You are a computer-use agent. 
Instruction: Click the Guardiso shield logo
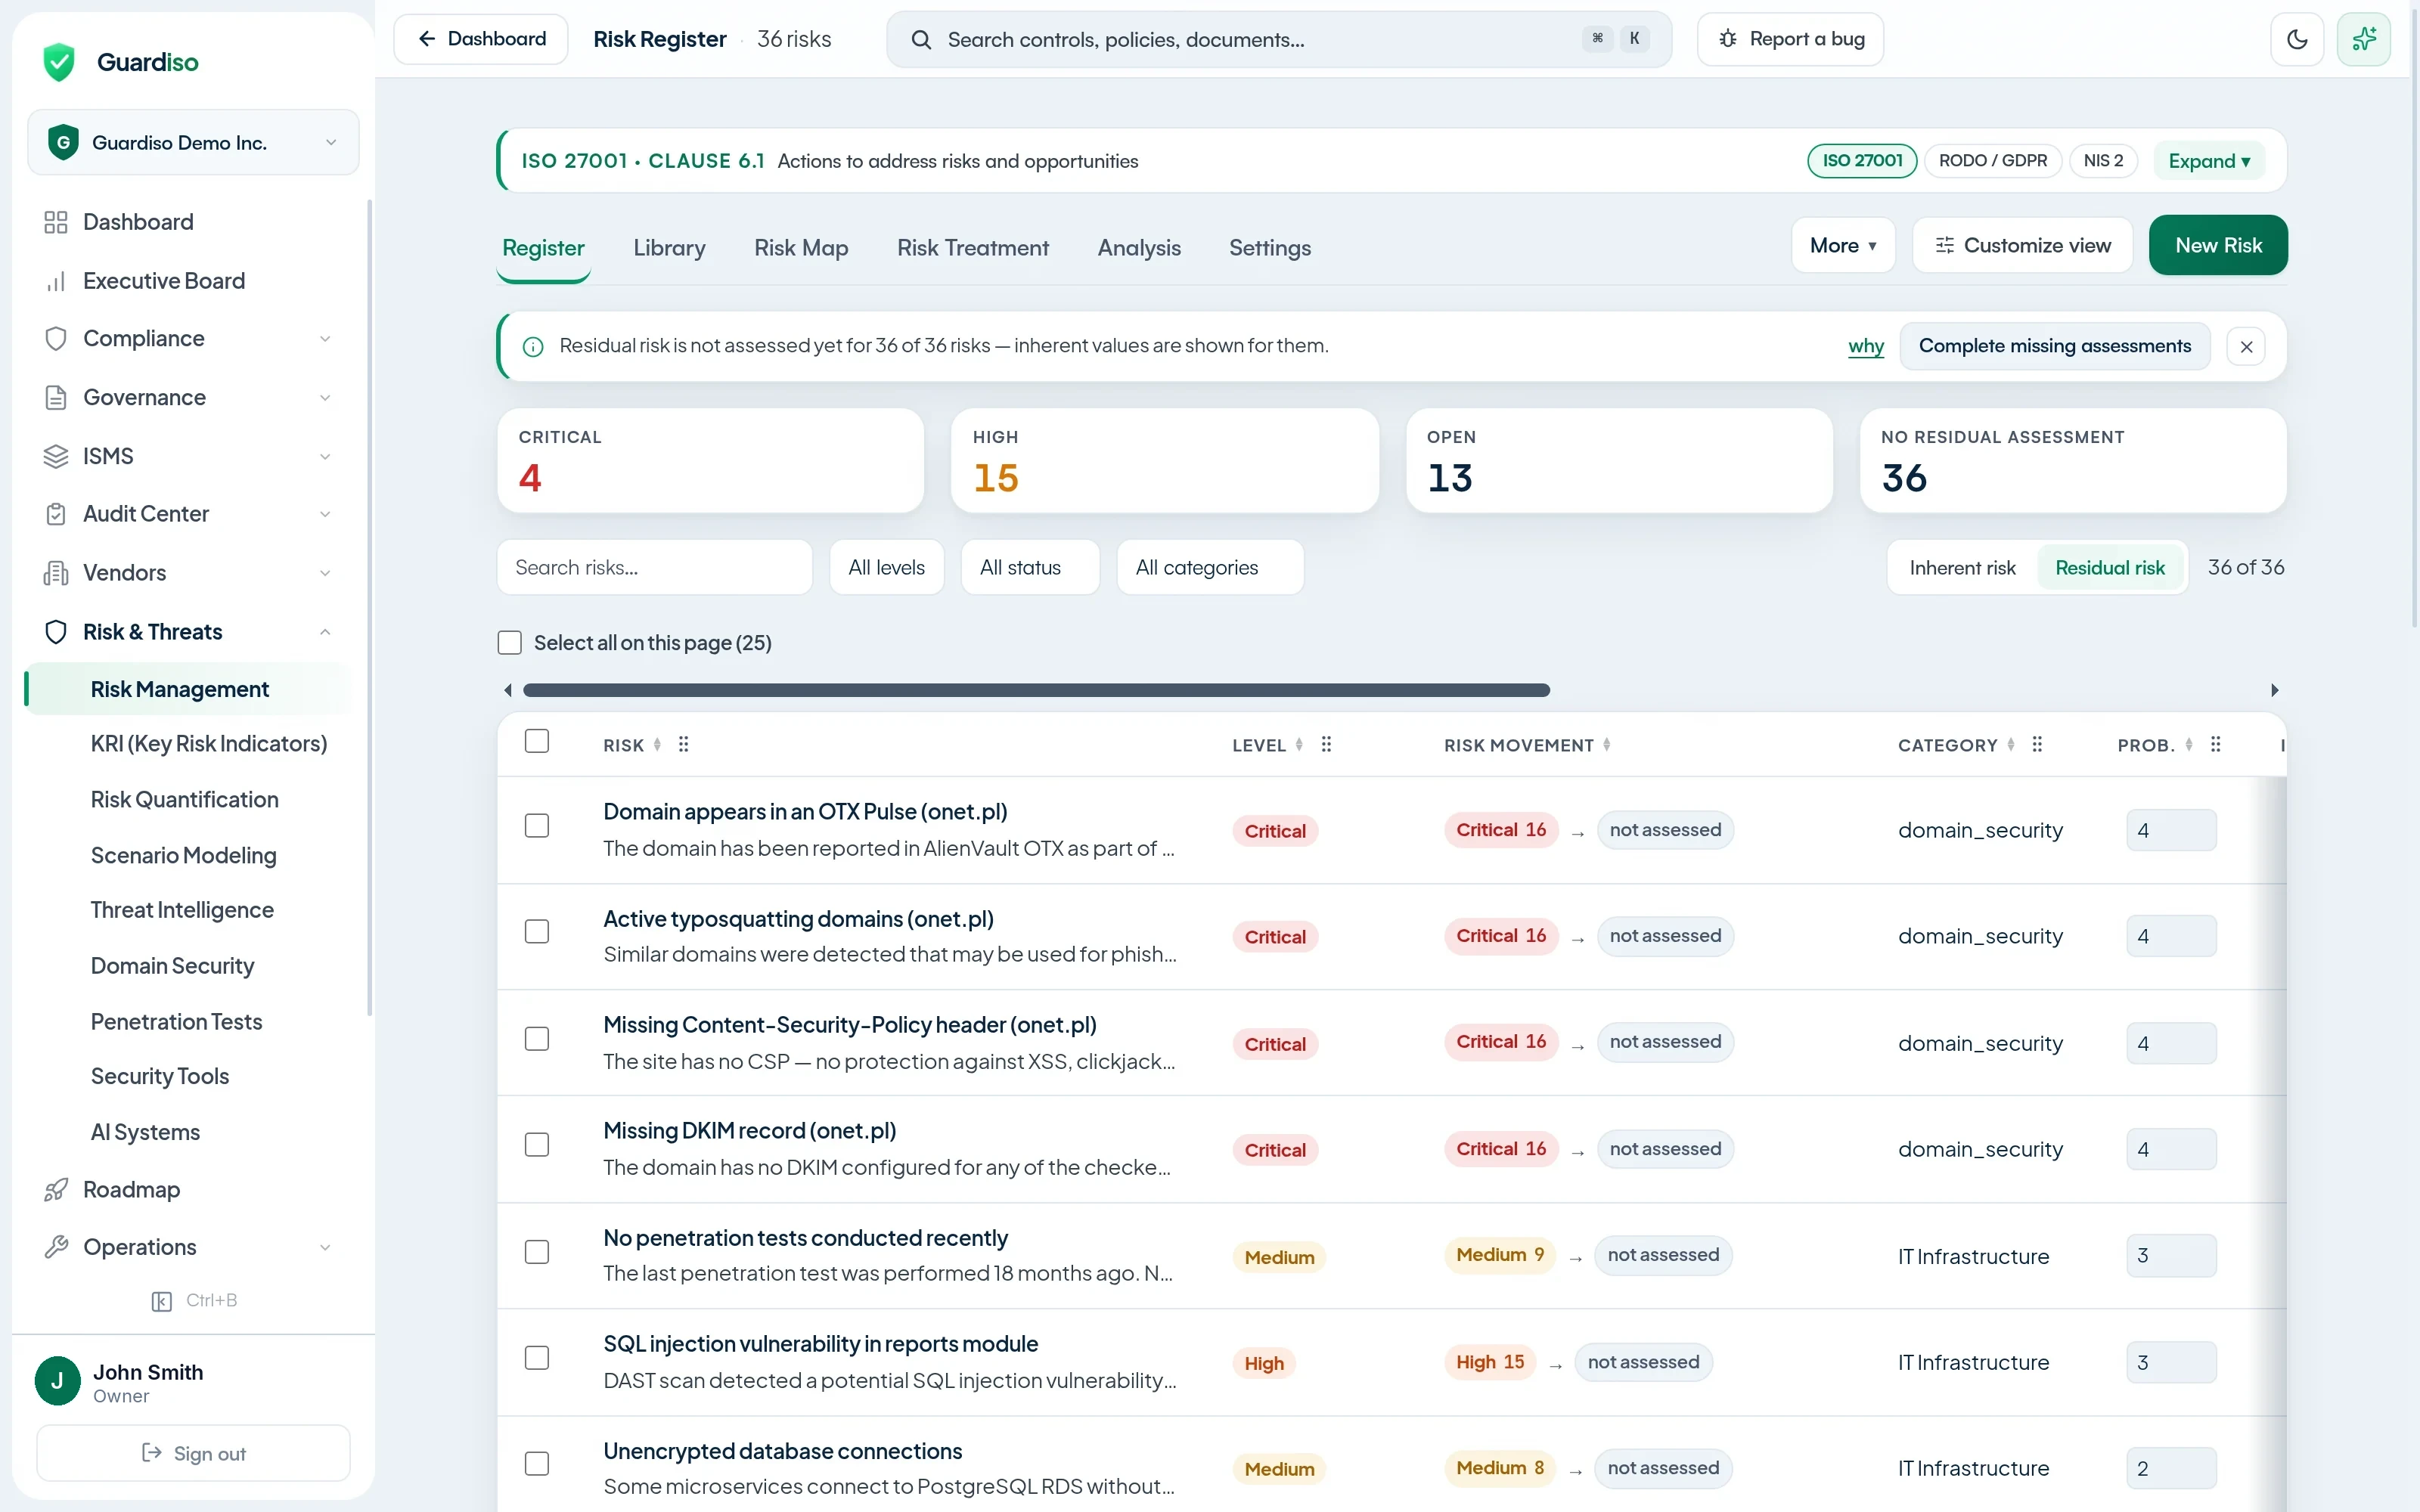[59, 62]
